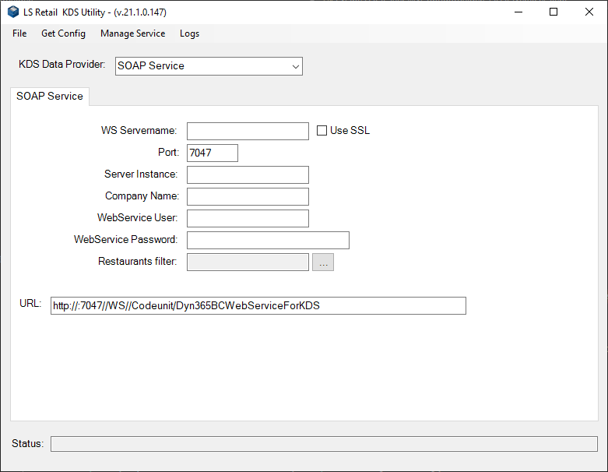Enable the Use SSL checkbox
This screenshot has height=472, width=608.
322,130
